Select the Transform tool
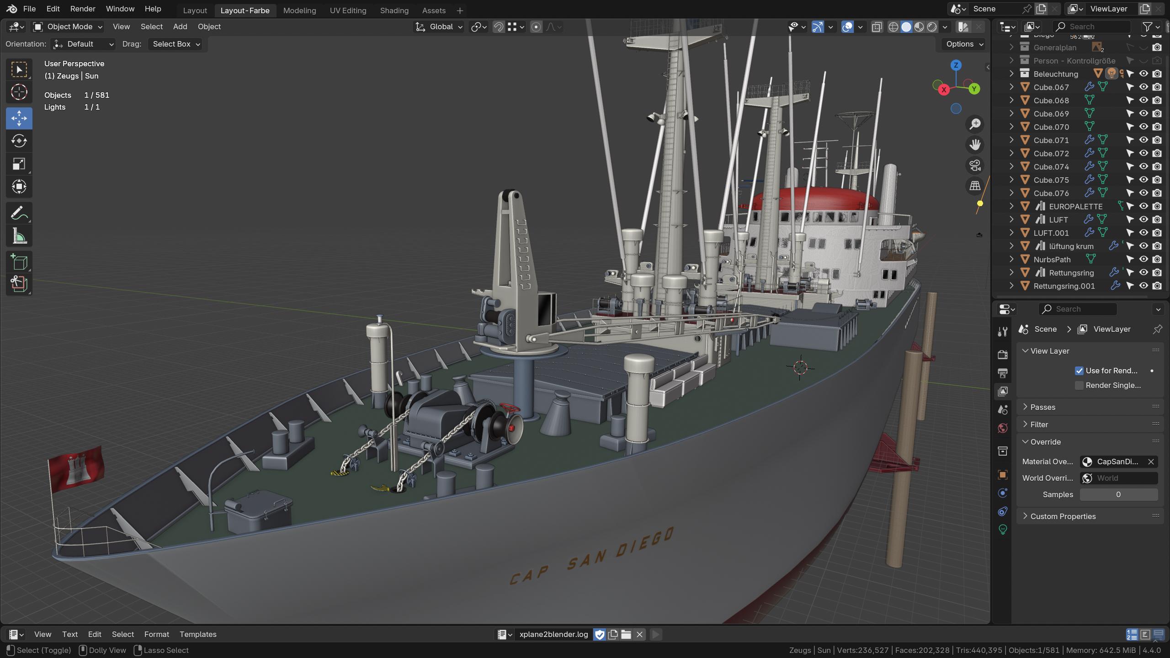 tap(19, 186)
